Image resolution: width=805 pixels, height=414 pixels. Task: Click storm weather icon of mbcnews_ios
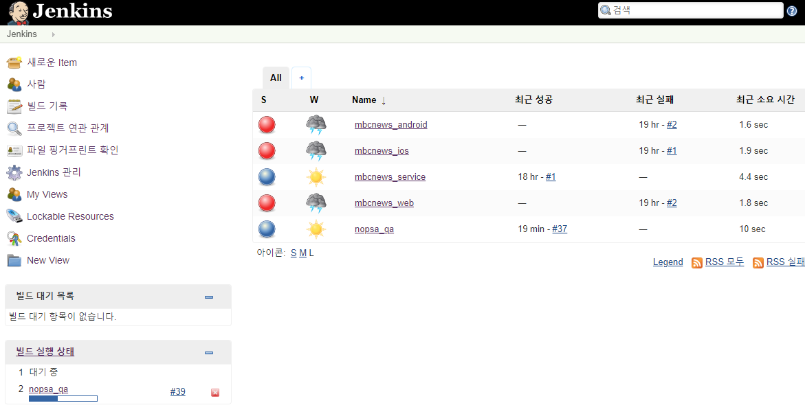(x=316, y=151)
